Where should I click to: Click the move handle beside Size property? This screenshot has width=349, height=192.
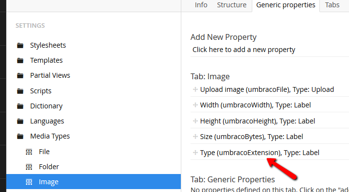(x=195, y=137)
